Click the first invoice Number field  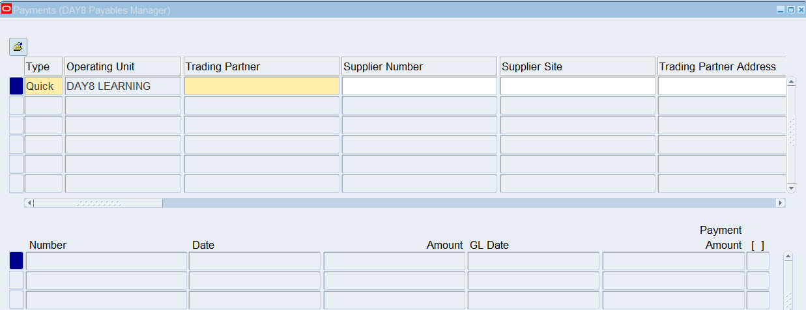106,261
